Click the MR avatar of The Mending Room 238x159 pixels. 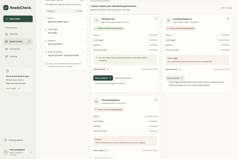(x=96, y=102)
